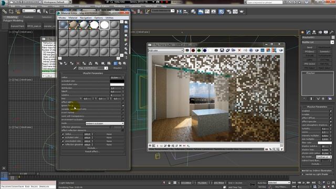Viewport: 336px width, 189px height.
Task: Click Get Material icon in Material Editor toolbar
Action: pos(61,64)
